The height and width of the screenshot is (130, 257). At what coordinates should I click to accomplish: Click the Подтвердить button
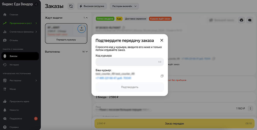(130, 87)
